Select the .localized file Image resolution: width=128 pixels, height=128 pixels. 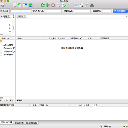(x=7, y=55)
